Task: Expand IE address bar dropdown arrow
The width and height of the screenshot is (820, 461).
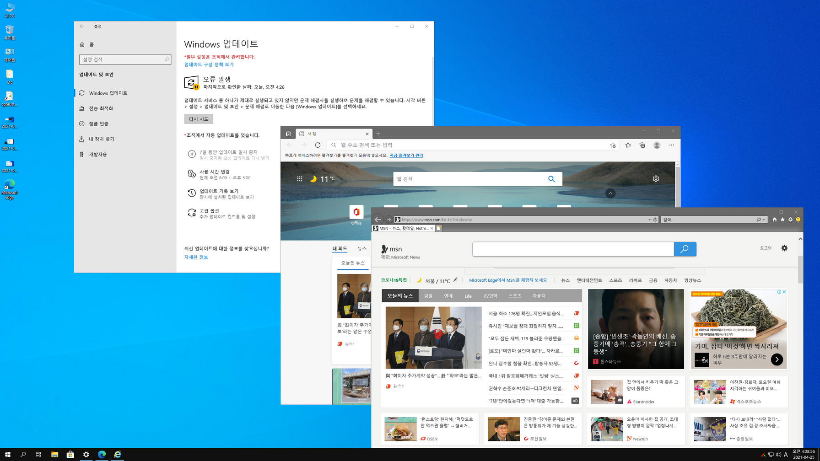Action: point(649,220)
